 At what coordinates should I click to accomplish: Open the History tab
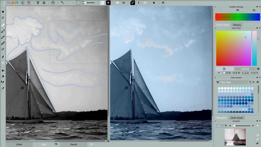(237, 25)
